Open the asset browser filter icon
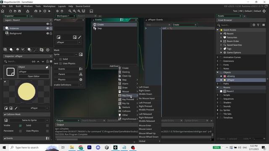This screenshot has width=269, height=151. click(258, 25)
